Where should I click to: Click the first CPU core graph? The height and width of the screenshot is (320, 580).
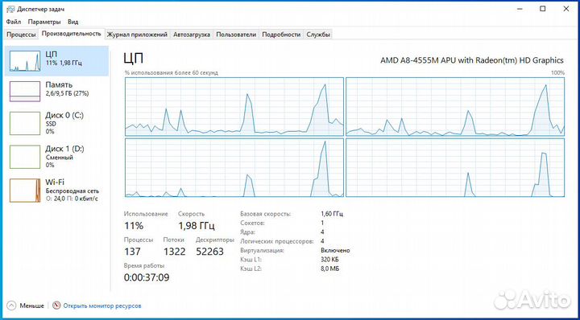[x=234, y=107]
